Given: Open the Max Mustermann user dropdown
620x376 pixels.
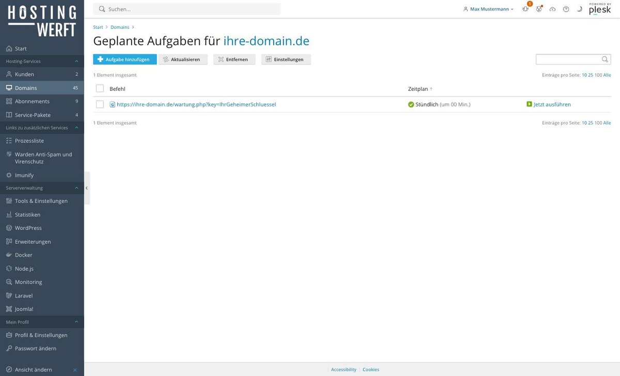Looking at the screenshot, I should pos(488,9).
